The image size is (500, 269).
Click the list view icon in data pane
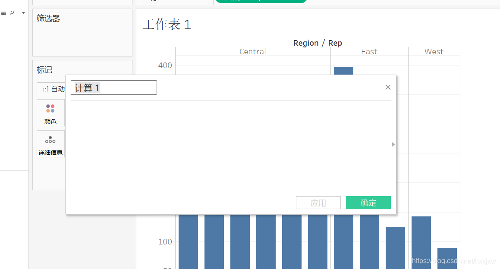3,13
